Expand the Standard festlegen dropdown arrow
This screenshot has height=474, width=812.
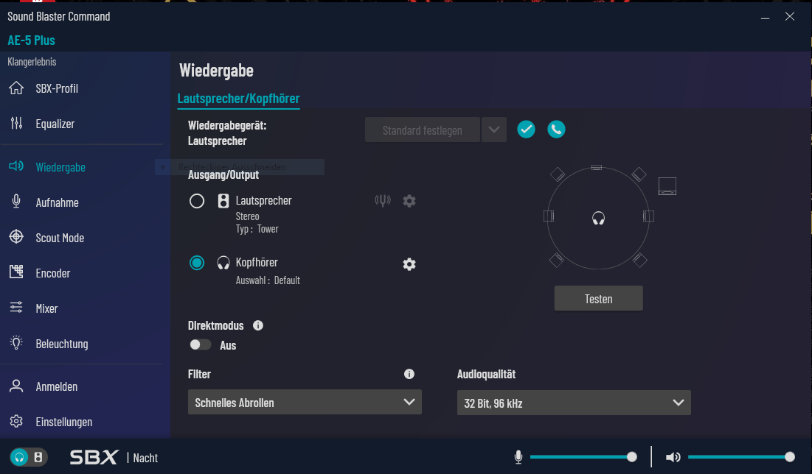[x=494, y=130]
